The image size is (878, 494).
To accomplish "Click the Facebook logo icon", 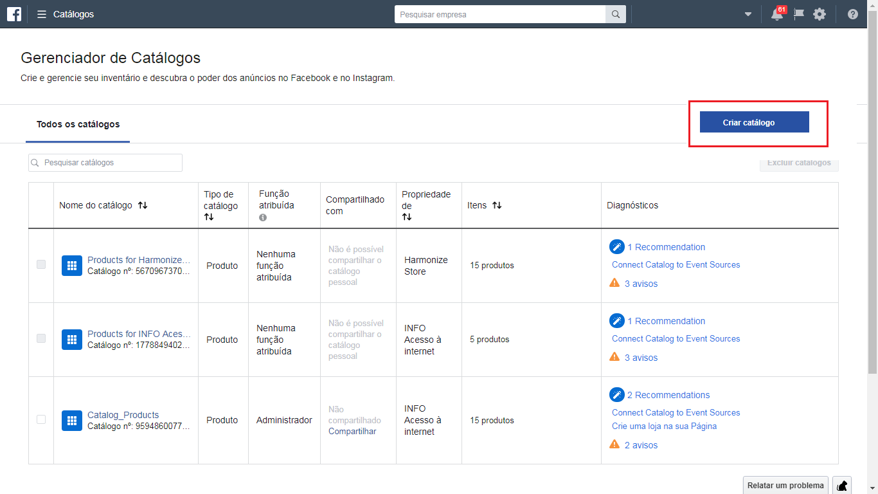I will pos(14,14).
